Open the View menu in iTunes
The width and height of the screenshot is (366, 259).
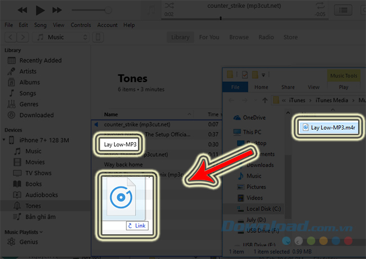point(59,25)
